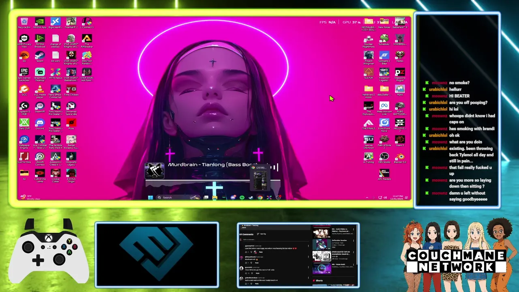Click the chat message 'HI BEATER'
Viewport: 519px width, 292px height.
coord(459,96)
